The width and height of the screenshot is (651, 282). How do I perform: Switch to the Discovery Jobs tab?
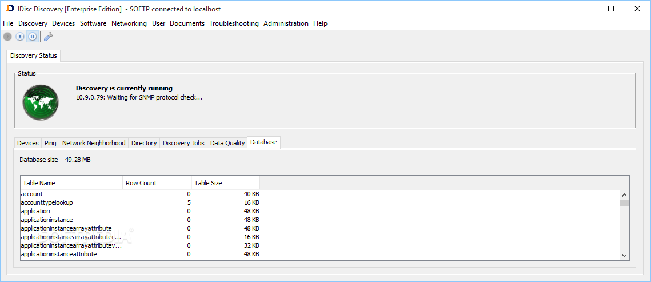tap(183, 143)
